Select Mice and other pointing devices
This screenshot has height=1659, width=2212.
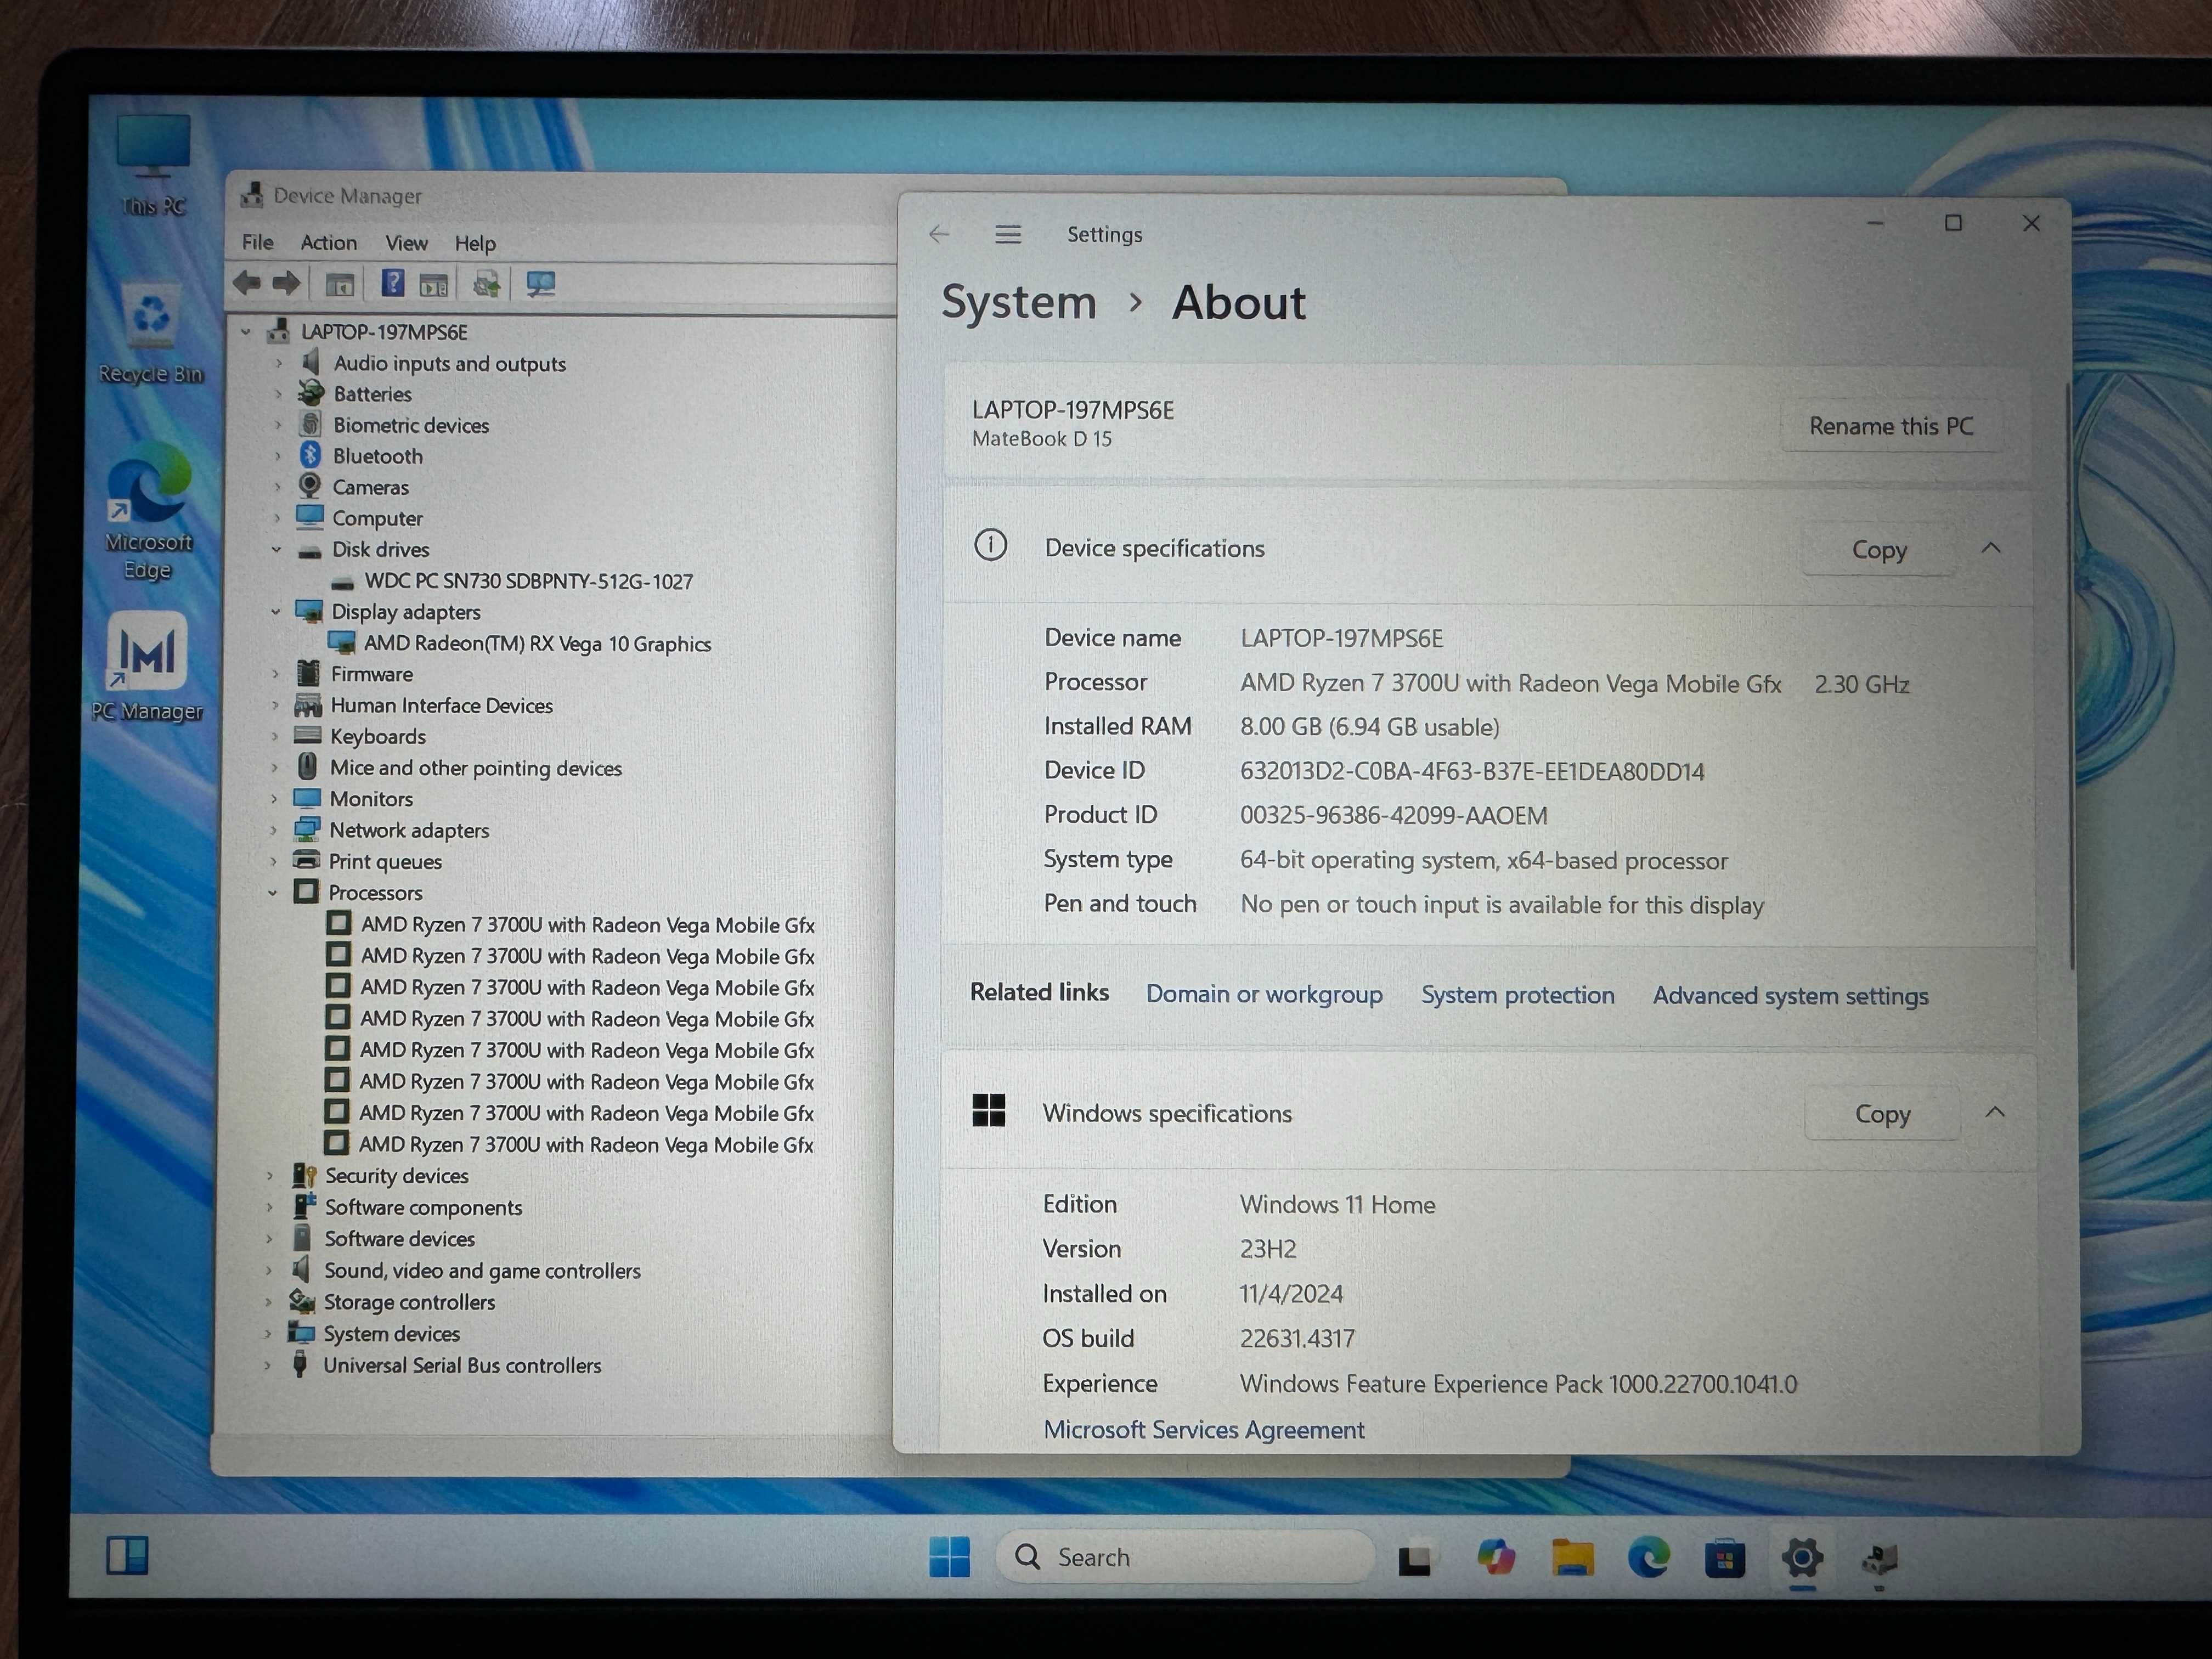point(476,768)
